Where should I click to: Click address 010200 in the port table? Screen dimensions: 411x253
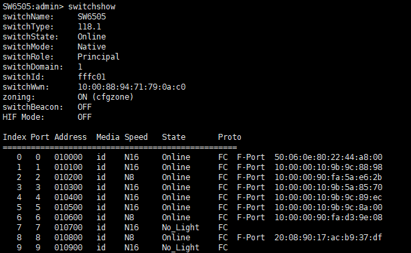point(68,177)
